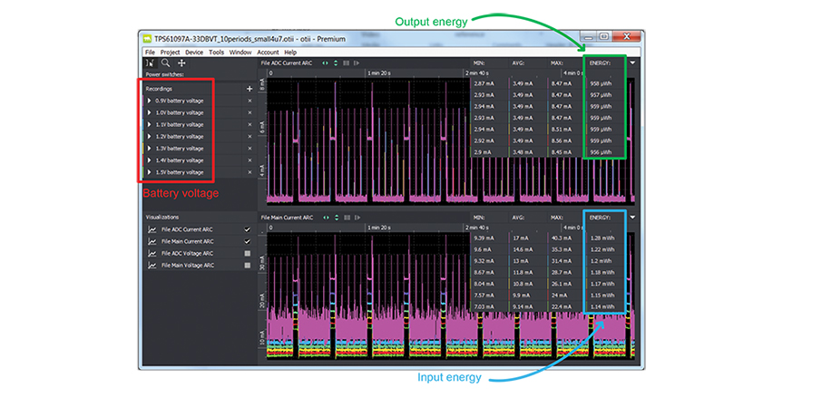
Task: Click grid icon in File Main Current ARC header
Action: tap(346, 218)
